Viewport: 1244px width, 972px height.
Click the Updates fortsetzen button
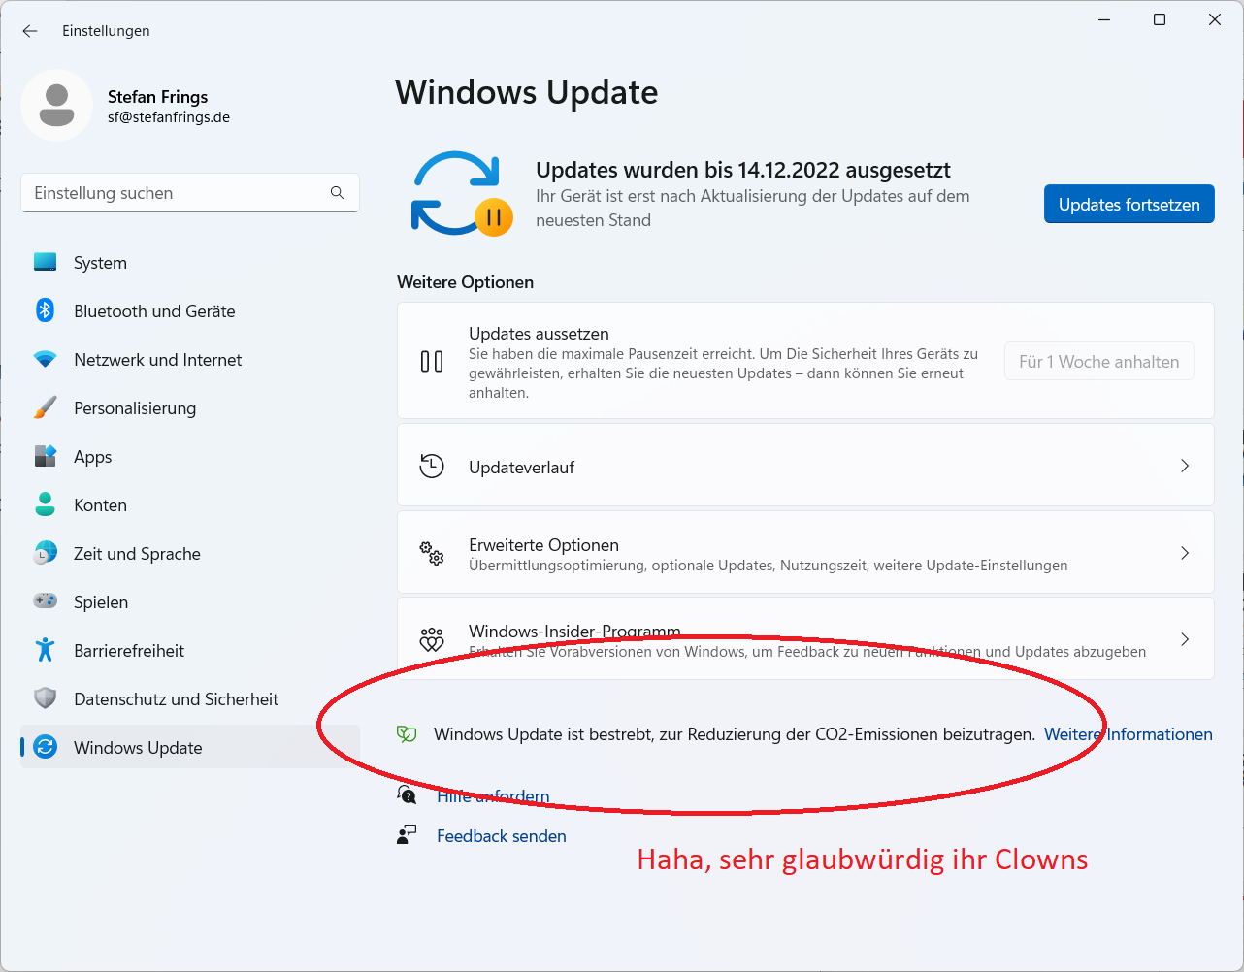(1129, 204)
